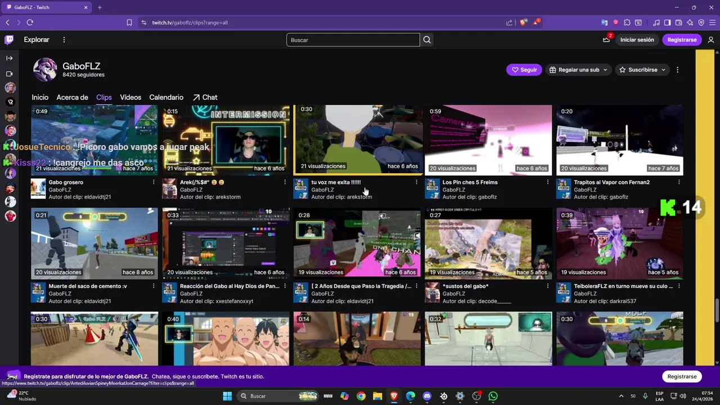Screen dimensions: 720x405
Task: Click the Leo AI sparkle icon
Action: (690, 22)
